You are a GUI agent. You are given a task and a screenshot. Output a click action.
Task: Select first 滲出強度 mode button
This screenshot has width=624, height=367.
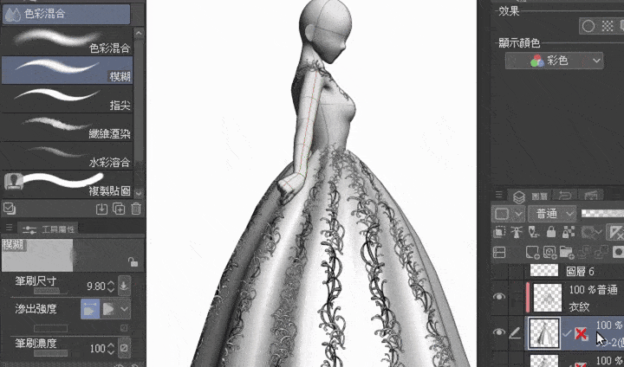pyautogui.click(x=90, y=309)
